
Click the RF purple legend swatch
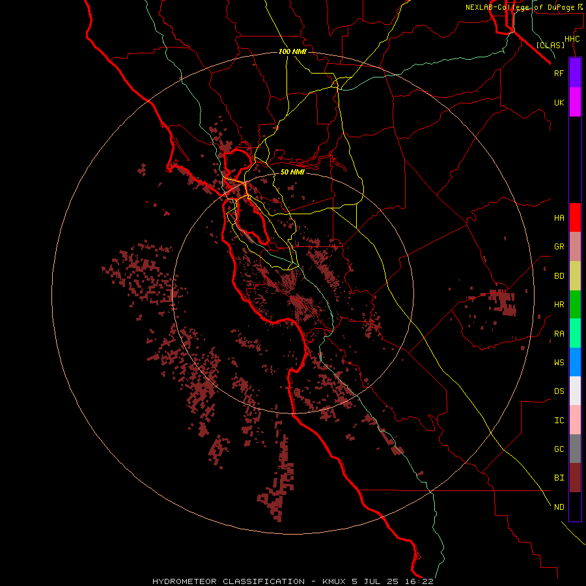coord(575,73)
